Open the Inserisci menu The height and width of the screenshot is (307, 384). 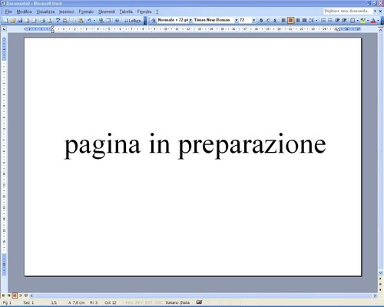[67, 12]
